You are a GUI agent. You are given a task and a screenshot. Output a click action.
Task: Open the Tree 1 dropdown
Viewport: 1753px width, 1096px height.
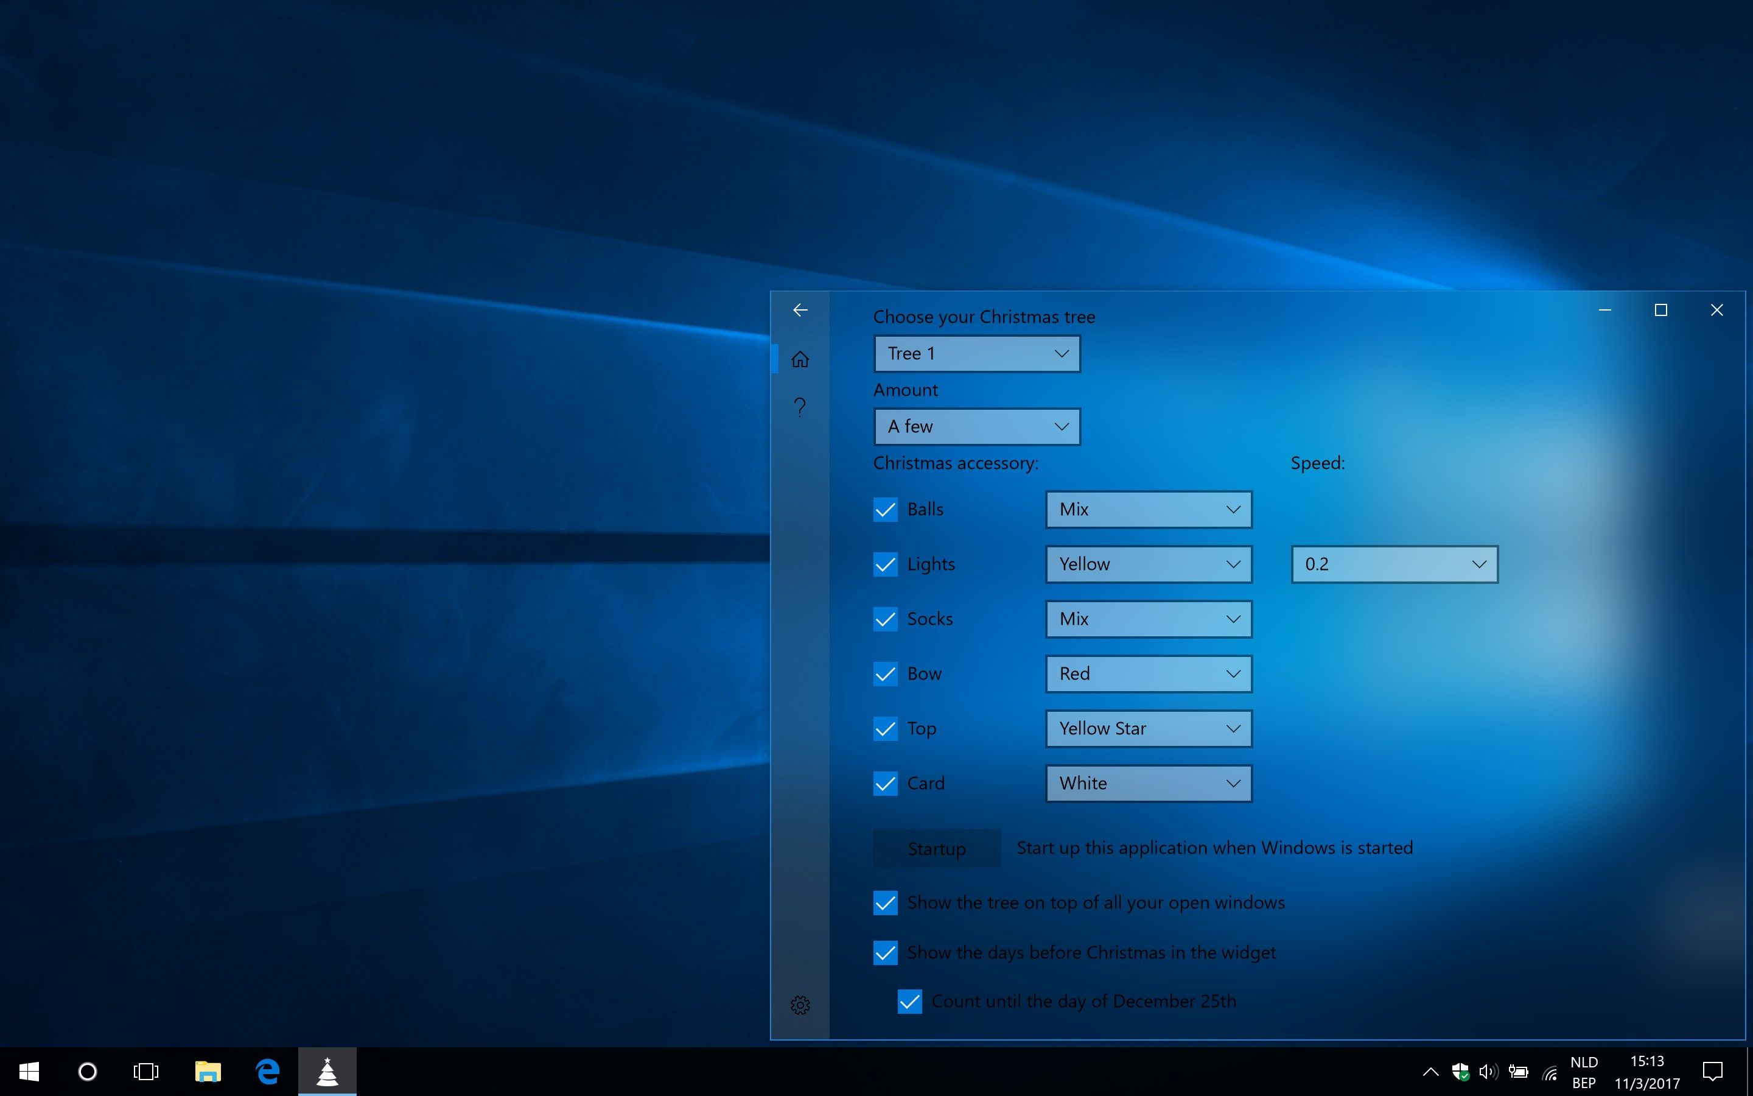(x=977, y=354)
